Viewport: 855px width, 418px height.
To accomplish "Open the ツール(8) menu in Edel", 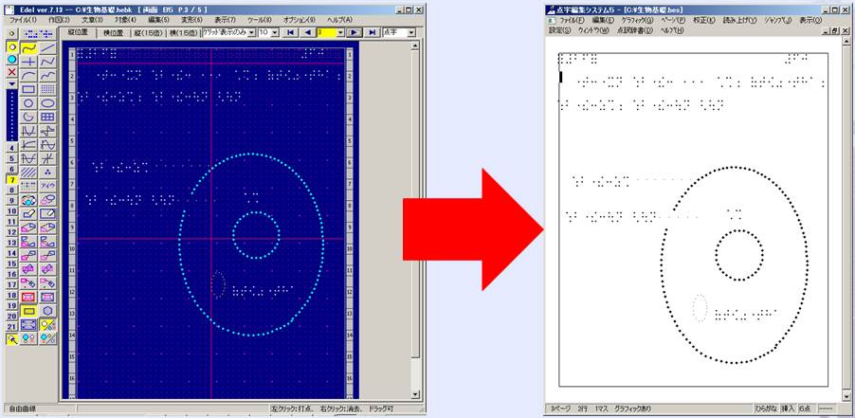I will [x=260, y=20].
